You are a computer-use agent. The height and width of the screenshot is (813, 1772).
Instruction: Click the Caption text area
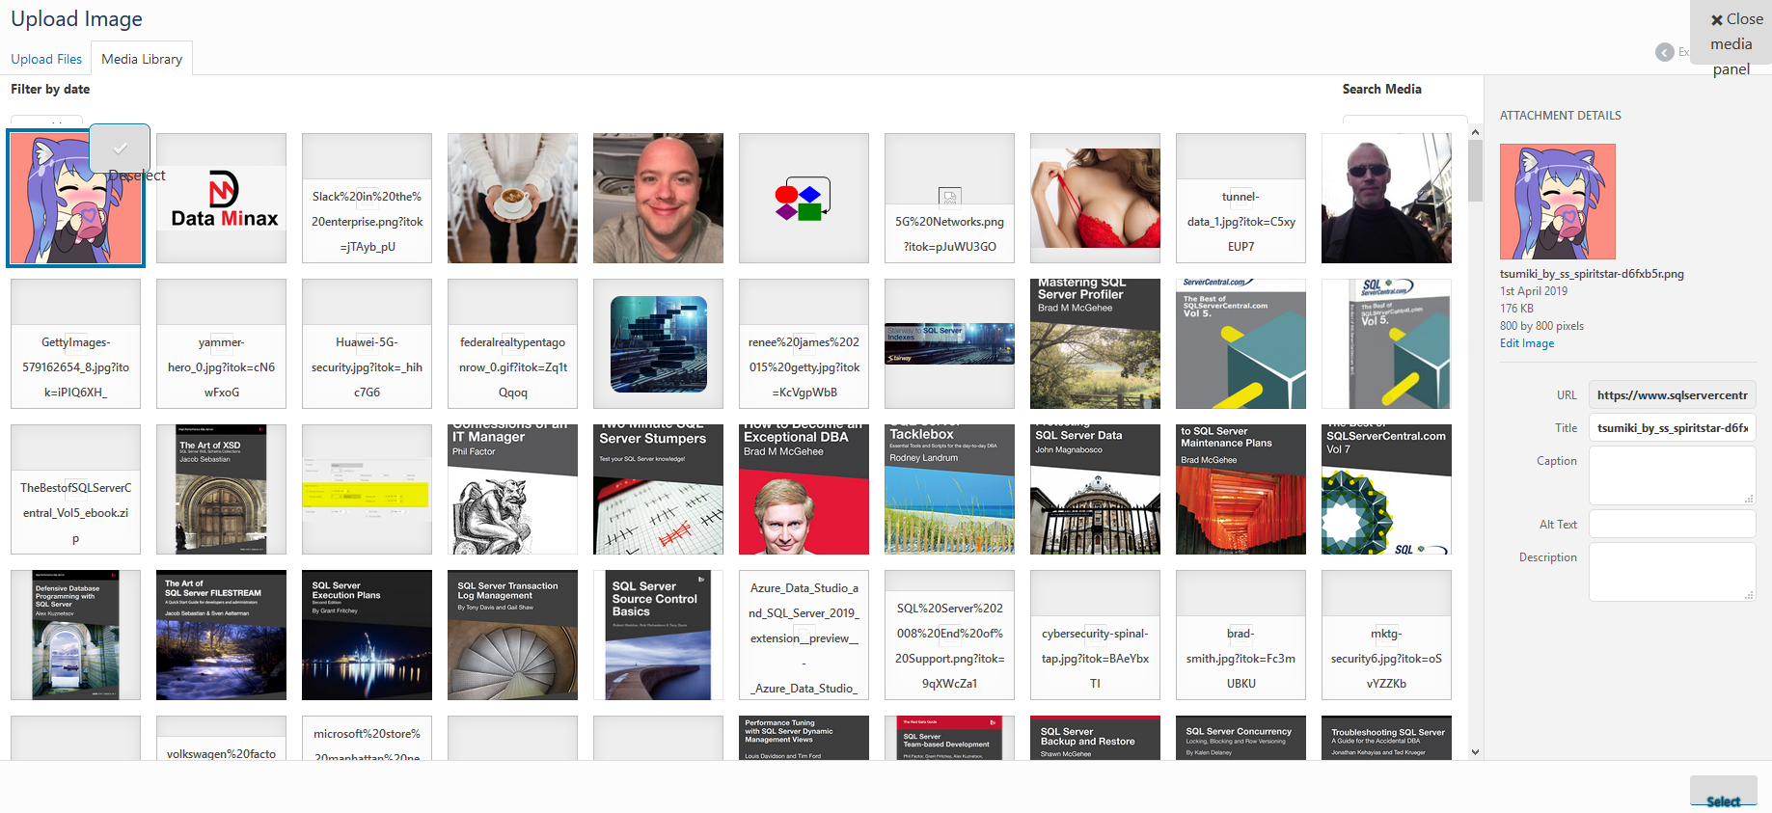tap(1672, 475)
